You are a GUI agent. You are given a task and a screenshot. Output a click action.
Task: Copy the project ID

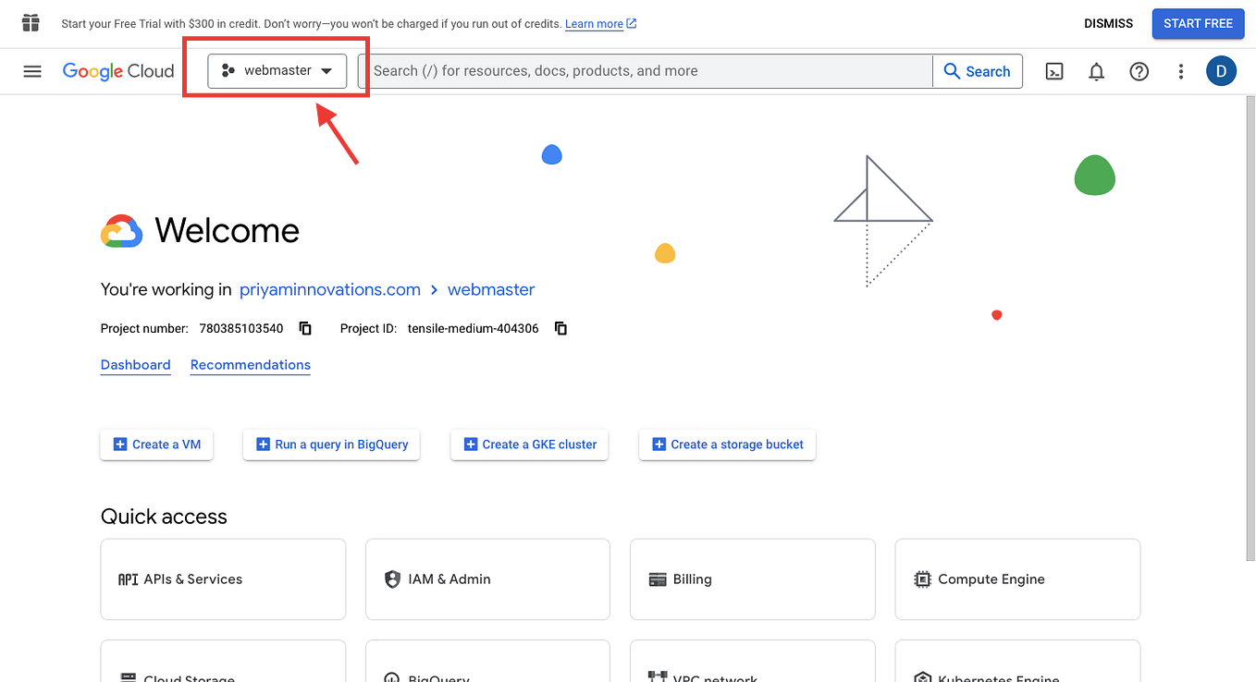click(x=560, y=328)
